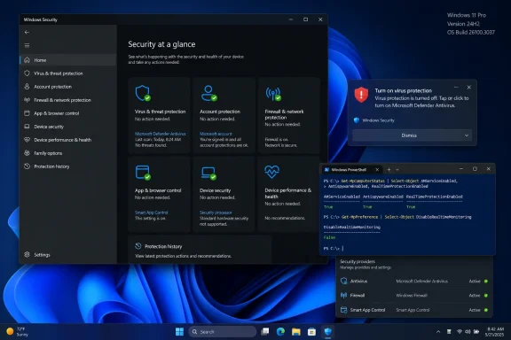Viewport: 511px width, 340px height.
Task: Go back with the Windows Security back arrow
Action: tap(27, 32)
